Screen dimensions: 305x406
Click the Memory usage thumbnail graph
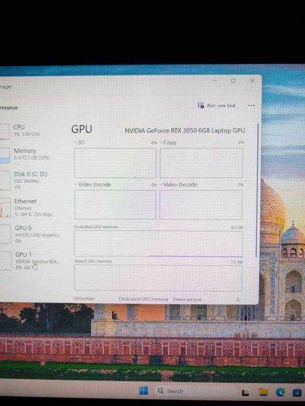(5, 155)
